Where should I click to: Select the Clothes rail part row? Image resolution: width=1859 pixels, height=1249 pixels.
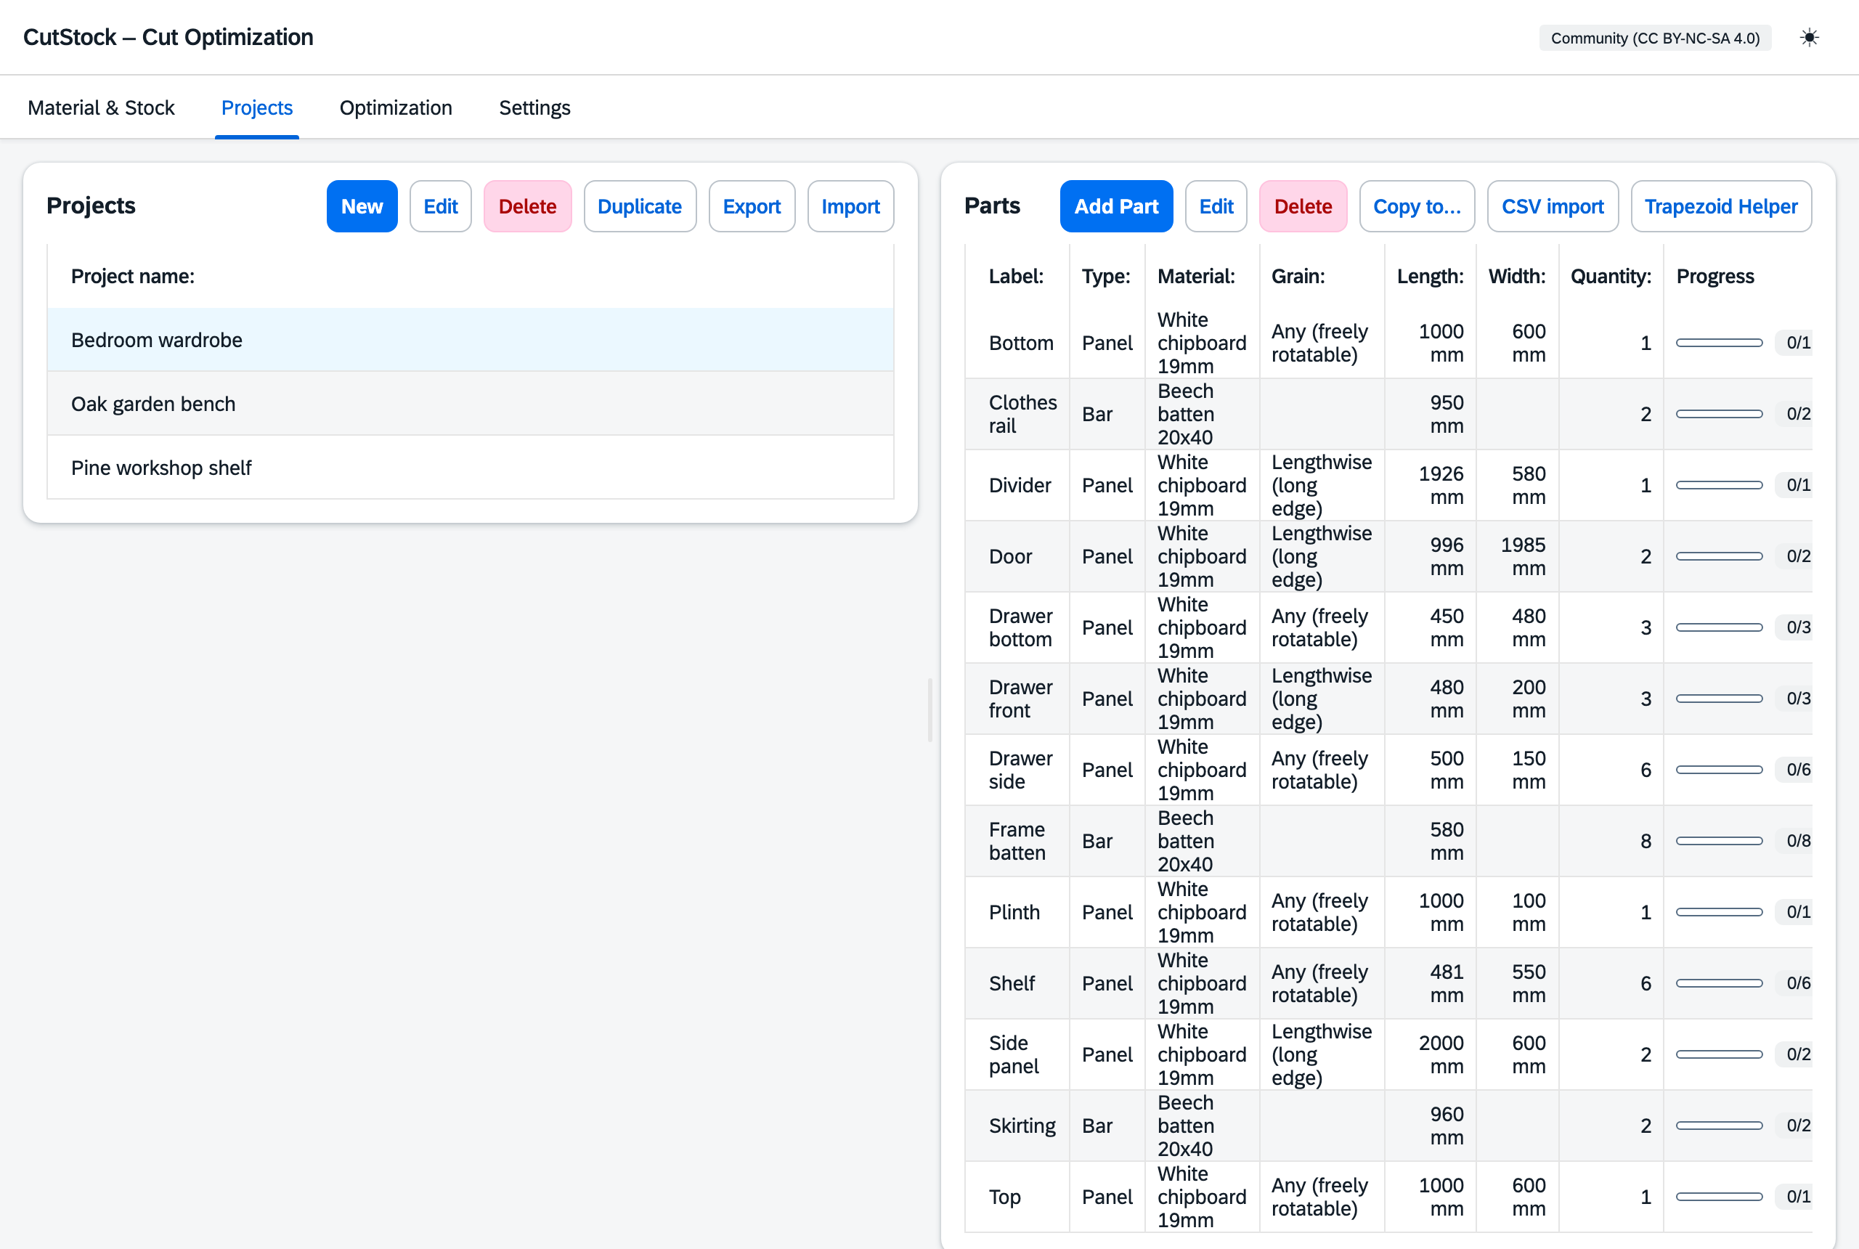pyautogui.click(x=1388, y=414)
